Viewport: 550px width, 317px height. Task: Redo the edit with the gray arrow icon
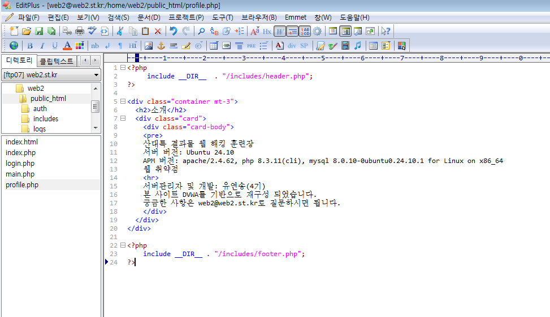click(x=186, y=31)
